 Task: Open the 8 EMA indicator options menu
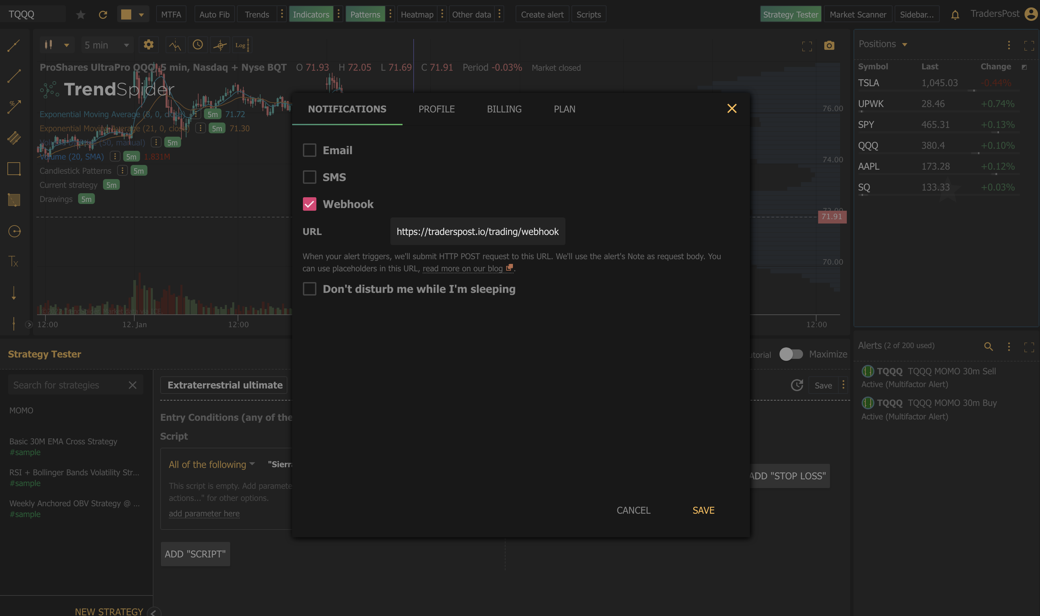[197, 114]
